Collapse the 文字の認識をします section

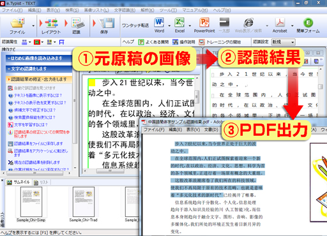(x=39, y=69)
